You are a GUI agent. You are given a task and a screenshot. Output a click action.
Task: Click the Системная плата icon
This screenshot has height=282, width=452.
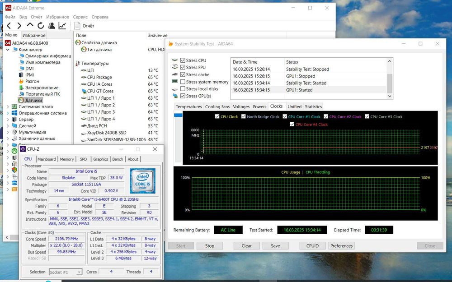pyautogui.click(x=14, y=106)
